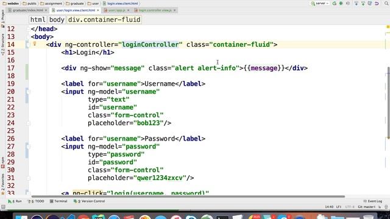Click the assignment breadcrumb folder
This screenshot has width=390, height=219.
51,4
